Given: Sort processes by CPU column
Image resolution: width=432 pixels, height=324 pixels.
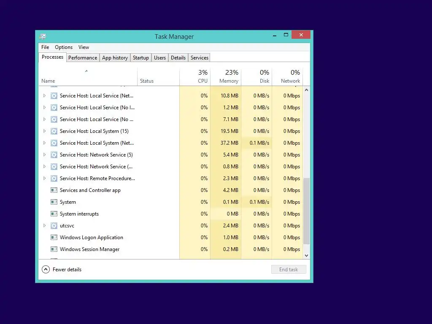Looking at the screenshot, I should click(x=195, y=77).
